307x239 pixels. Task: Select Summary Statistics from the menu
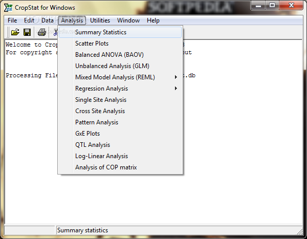pyautogui.click(x=120, y=32)
